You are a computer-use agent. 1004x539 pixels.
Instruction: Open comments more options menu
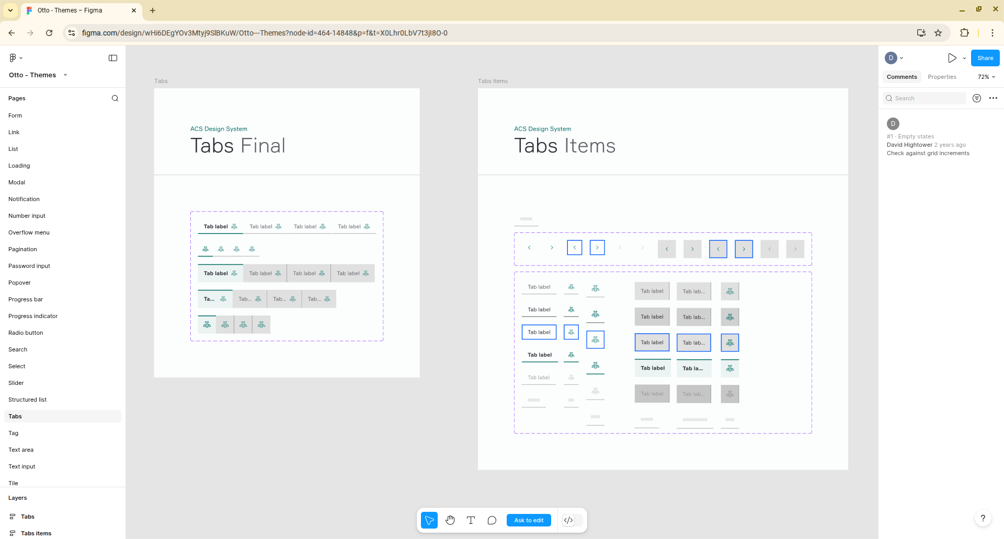(993, 98)
